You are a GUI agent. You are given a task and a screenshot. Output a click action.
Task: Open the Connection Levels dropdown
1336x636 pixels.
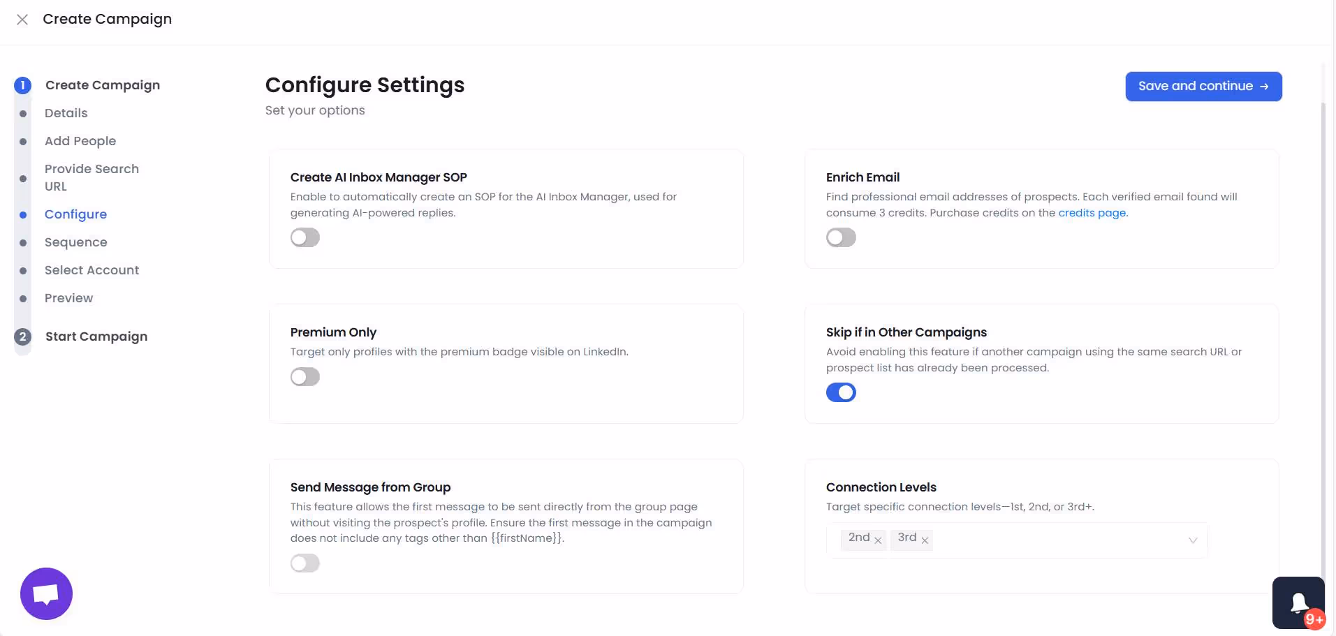tap(1191, 540)
